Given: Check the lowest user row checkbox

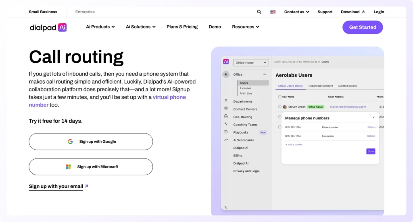Looking at the screenshot, I should pos(280,127).
